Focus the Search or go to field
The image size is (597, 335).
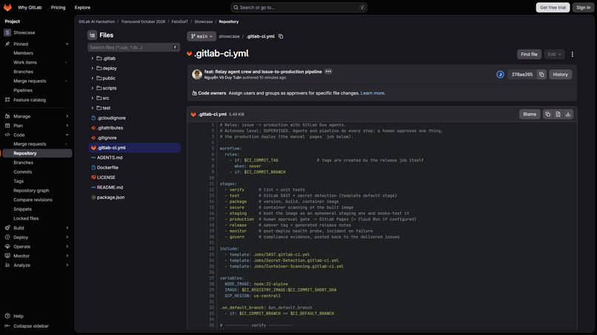pyautogui.click(x=299, y=7)
